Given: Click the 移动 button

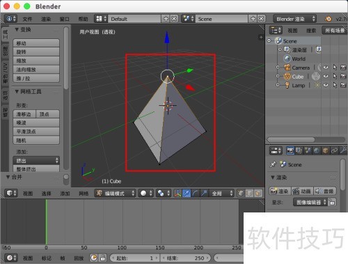Looking at the screenshot, I should pyautogui.click(x=36, y=43).
